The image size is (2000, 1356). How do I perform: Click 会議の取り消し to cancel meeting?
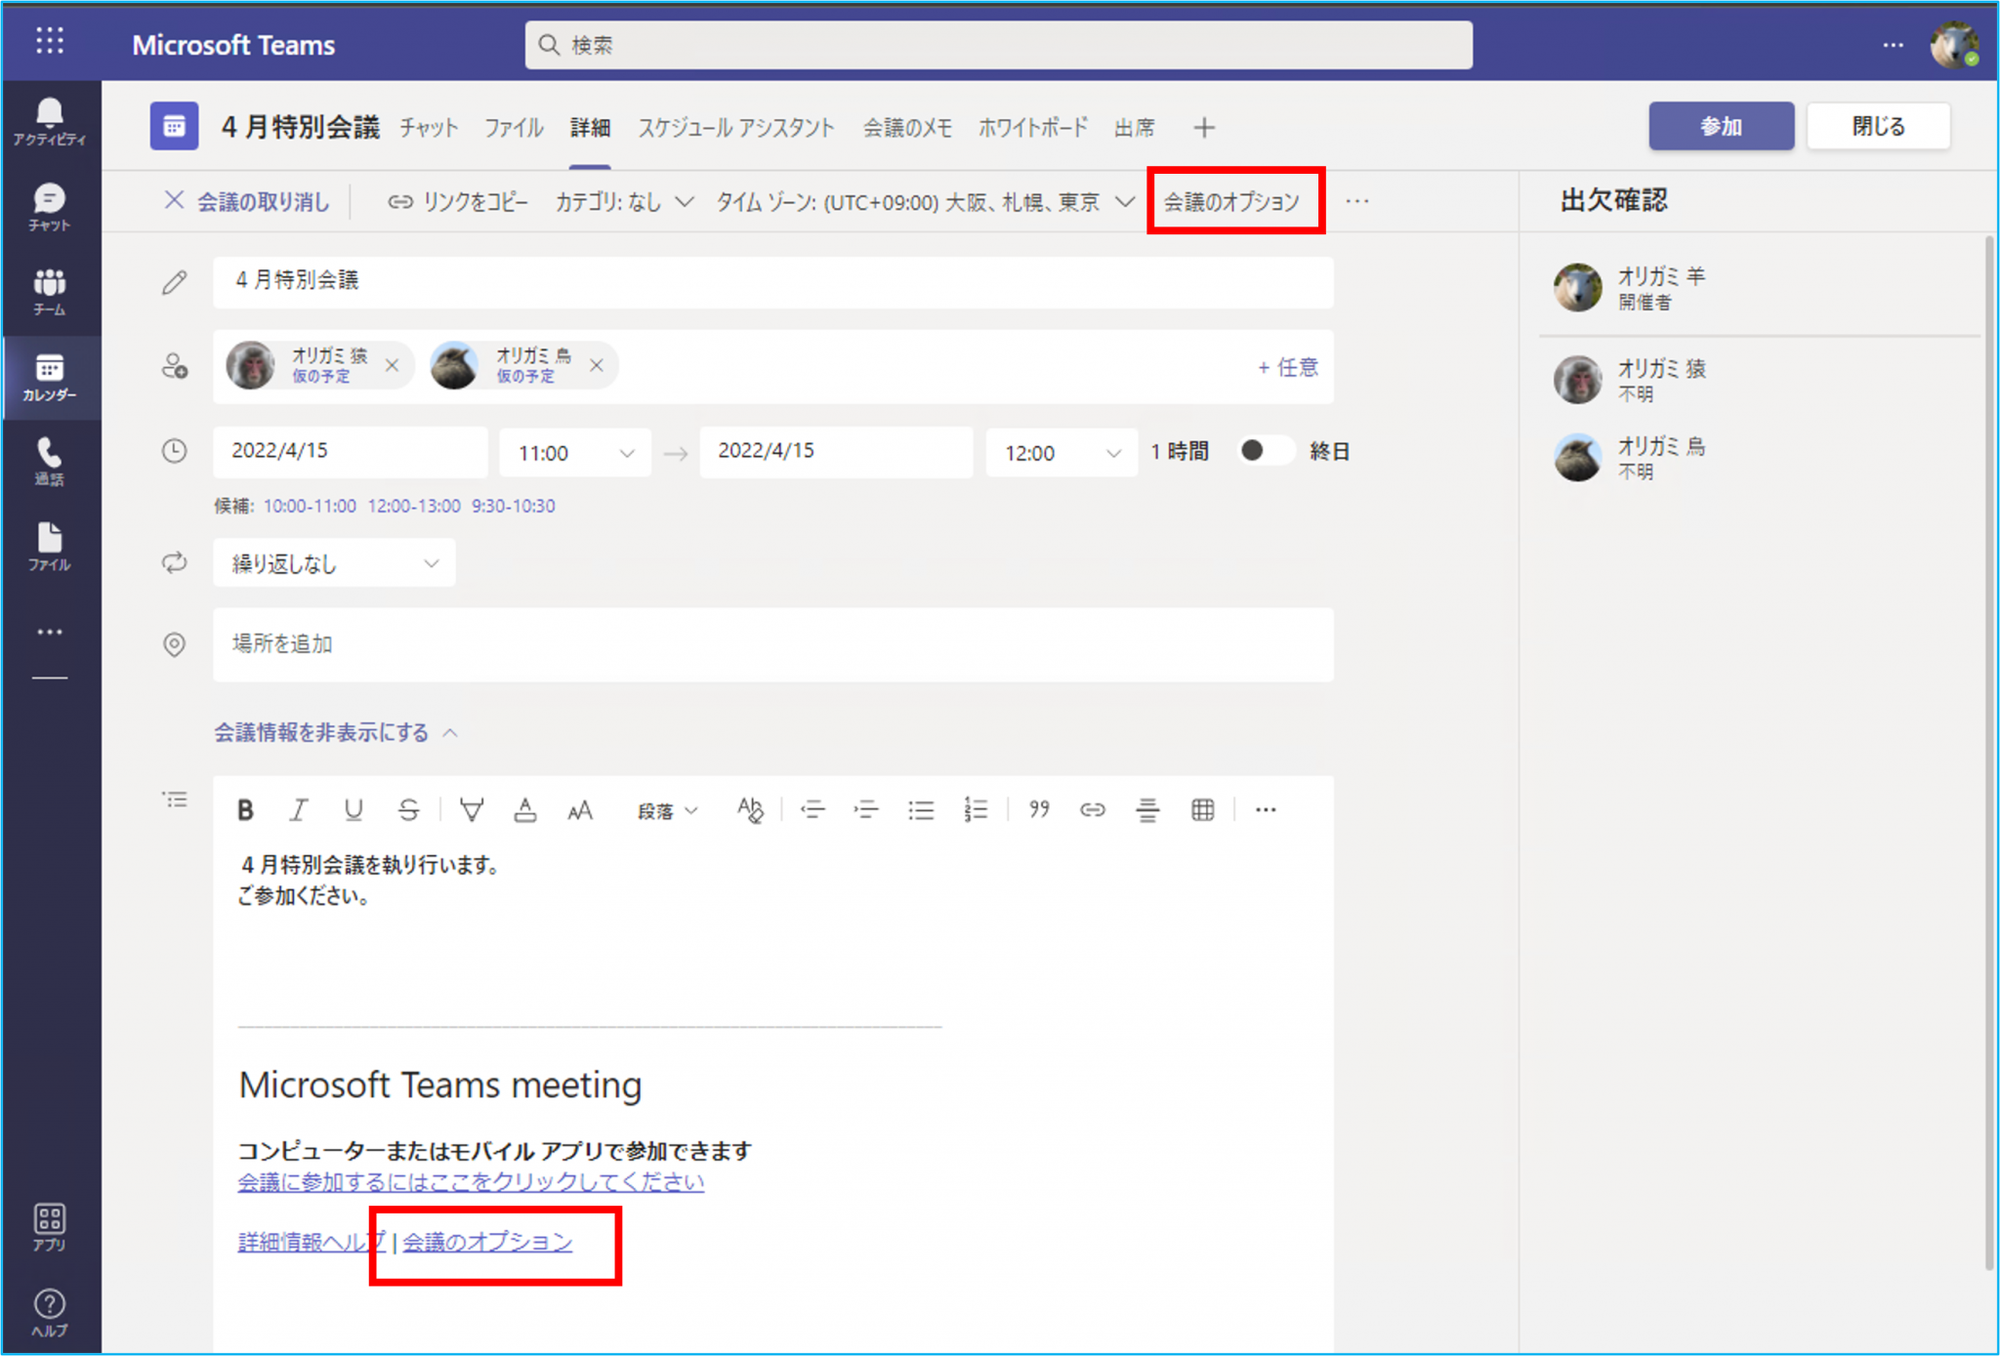tap(247, 202)
